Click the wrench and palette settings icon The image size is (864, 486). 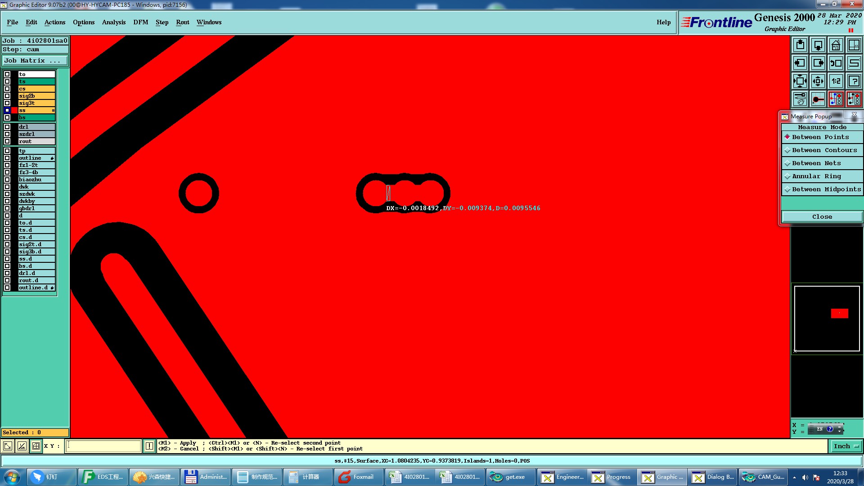pyautogui.click(x=800, y=99)
